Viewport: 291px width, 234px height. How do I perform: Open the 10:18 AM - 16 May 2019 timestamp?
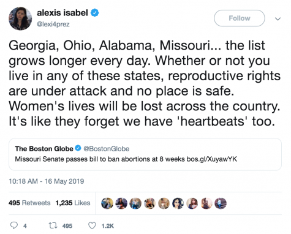coord(47,181)
